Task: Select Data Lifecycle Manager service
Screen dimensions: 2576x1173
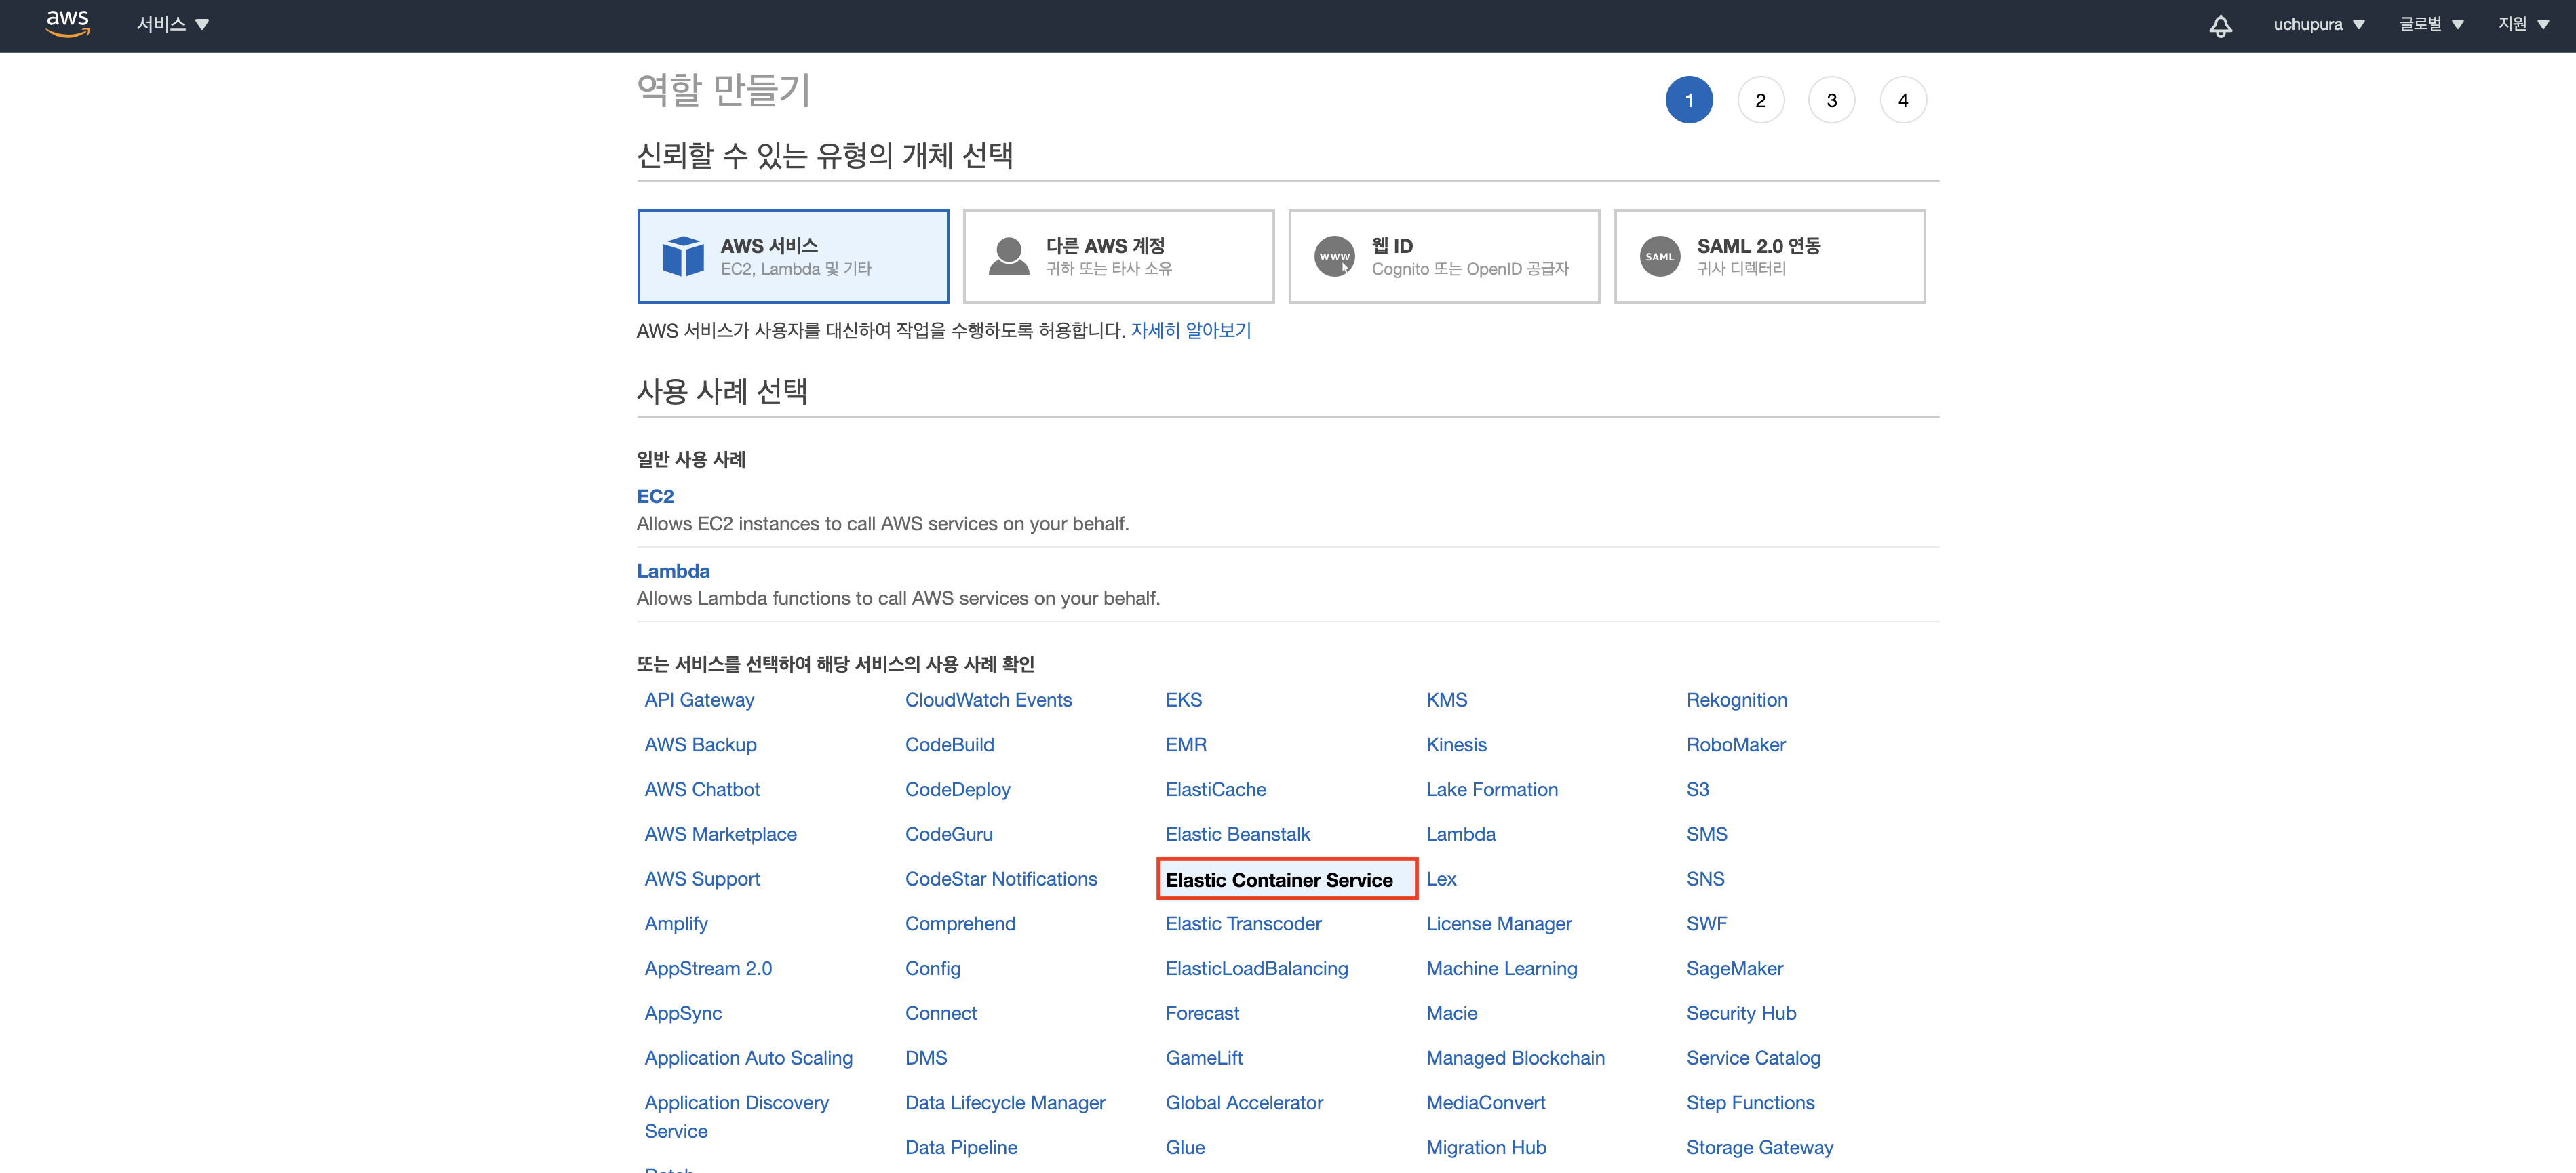Action: click(x=1005, y=1103)
